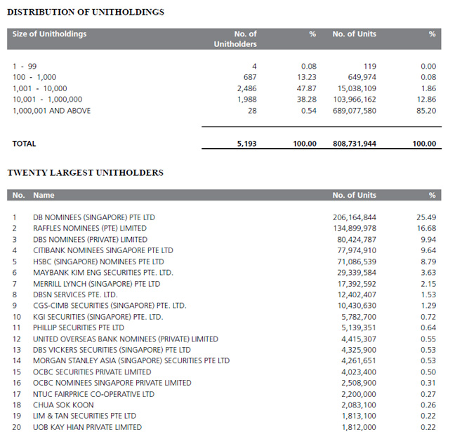This screenshot has width=455, height=434.
Task: Select OCBC NOMINEES SINGAPORE PRIVATE LIMITED
Action: tap(112, 383)
